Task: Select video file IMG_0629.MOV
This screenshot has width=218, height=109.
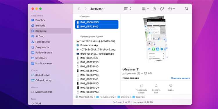Action: click(x=97, y=87)
